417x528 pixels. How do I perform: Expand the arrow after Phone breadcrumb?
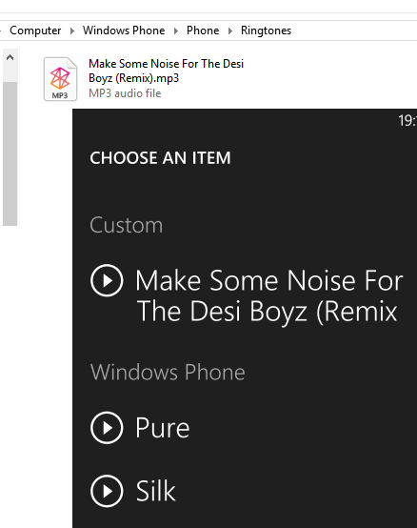pos(230,31)
